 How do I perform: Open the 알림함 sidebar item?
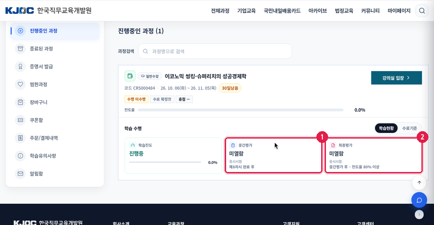click(55, 173)
